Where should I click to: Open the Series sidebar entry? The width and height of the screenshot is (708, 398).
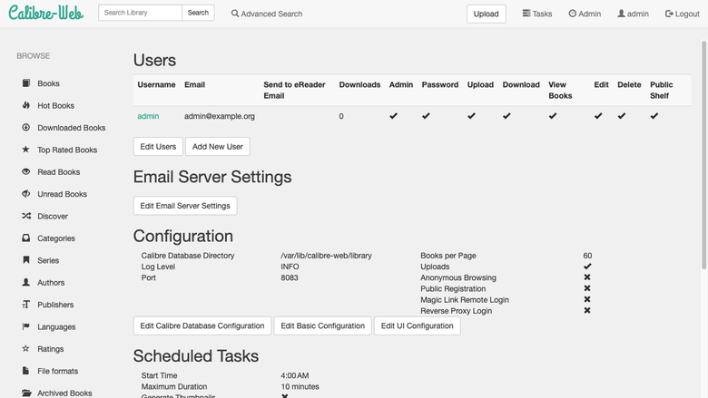click(x=48, y=260)
